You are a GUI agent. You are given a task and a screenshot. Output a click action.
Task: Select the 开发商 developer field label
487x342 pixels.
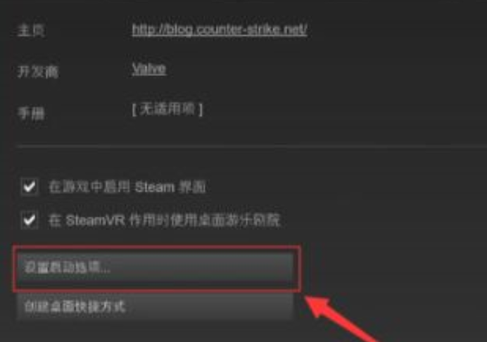point(38,72)
